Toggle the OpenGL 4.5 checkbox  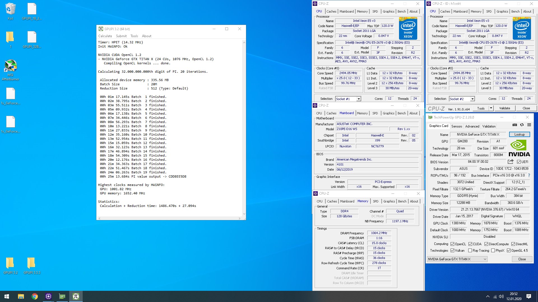pos(509,250)
